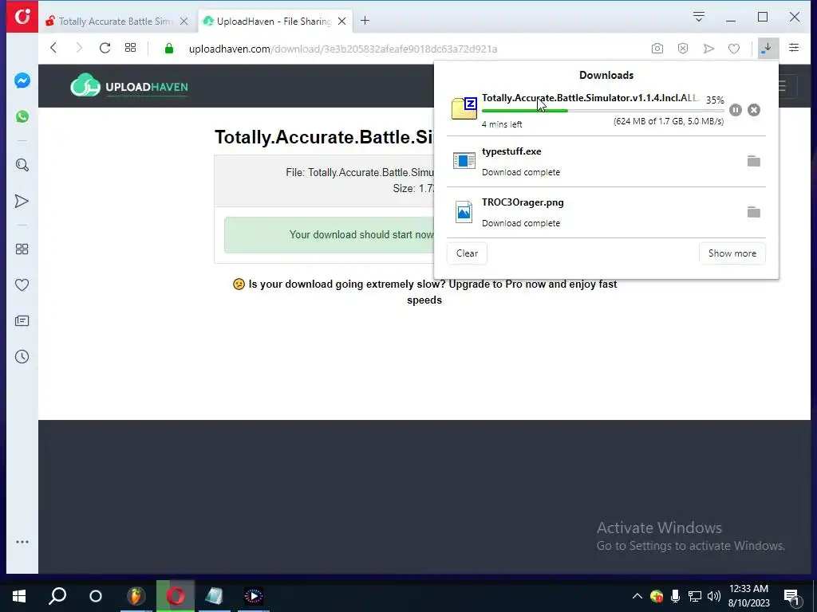Open the Easy Setup toolbar icon
This screenshot has height=612, width=817.
794,48
